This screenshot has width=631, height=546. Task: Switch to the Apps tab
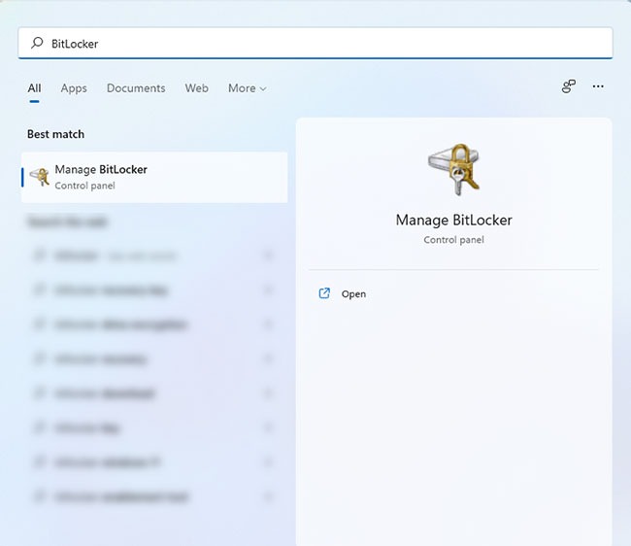coord(74,88)
